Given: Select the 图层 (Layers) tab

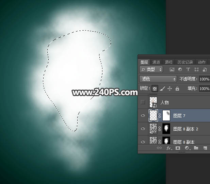Looking at the screenshot, I should tap(144, 62).
